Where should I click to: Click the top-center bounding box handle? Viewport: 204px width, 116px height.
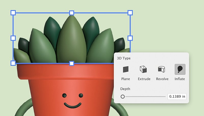tap(72, 13)
